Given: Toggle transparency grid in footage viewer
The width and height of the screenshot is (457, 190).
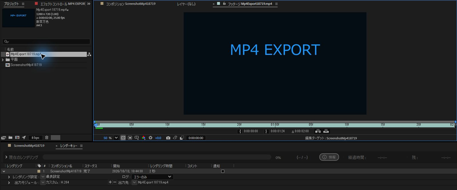Looking at the screenshot, I should pos(123,138).
